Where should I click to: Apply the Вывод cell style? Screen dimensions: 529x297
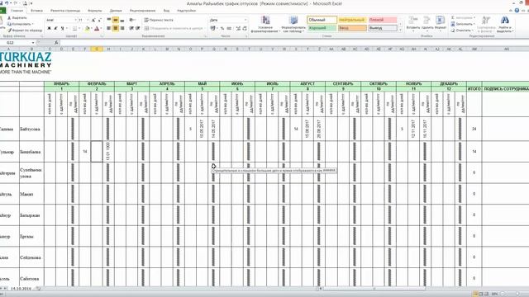383,28
